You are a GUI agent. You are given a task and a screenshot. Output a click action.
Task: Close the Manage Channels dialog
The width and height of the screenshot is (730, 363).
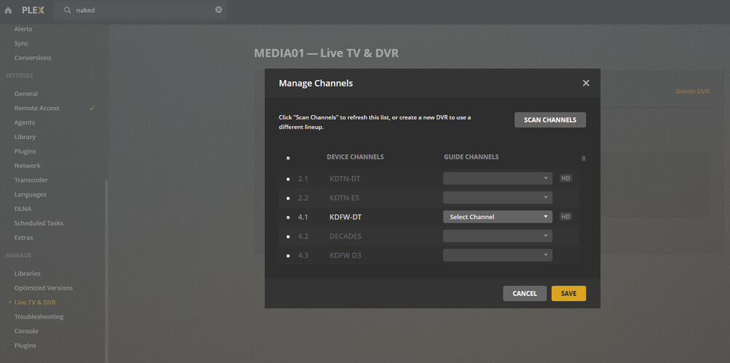(x=586, y=83)
